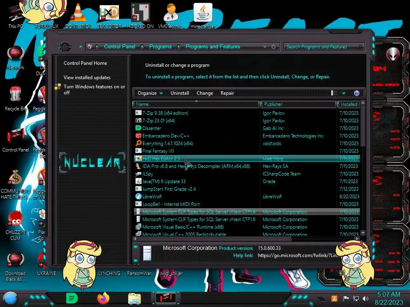
Task: Open the This PC desktop icon
Action: pyautogui.click(x=15, y=16)
